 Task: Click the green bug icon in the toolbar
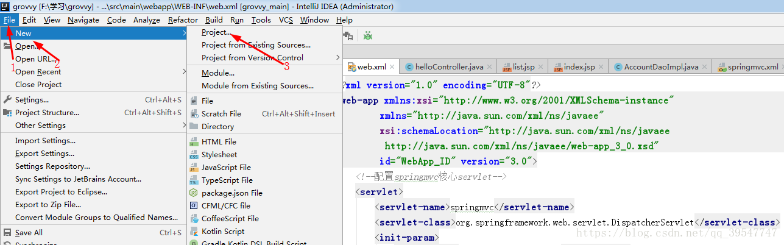368,36
